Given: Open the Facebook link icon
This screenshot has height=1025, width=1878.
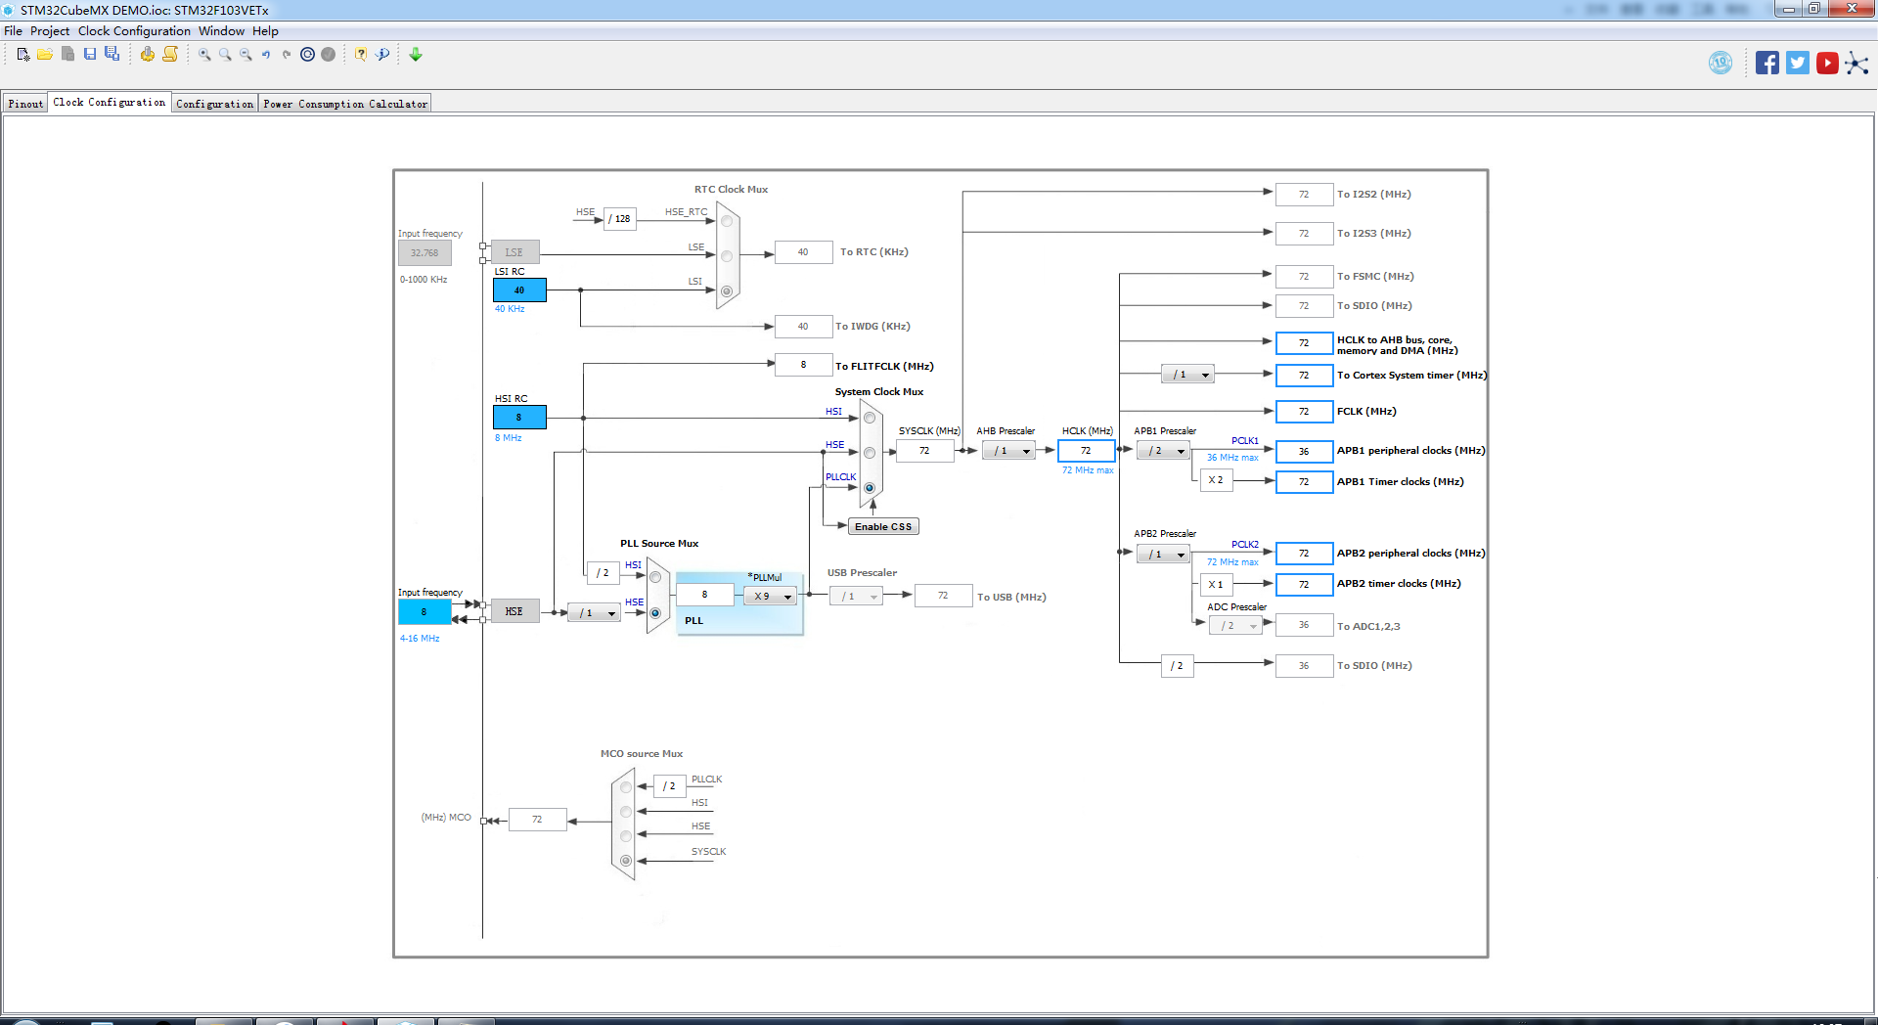Looking at the screenshot, I should [1767, 63].
